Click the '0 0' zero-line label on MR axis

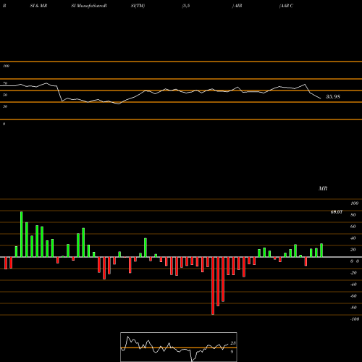pyautogui.click(x=355, y=261)
